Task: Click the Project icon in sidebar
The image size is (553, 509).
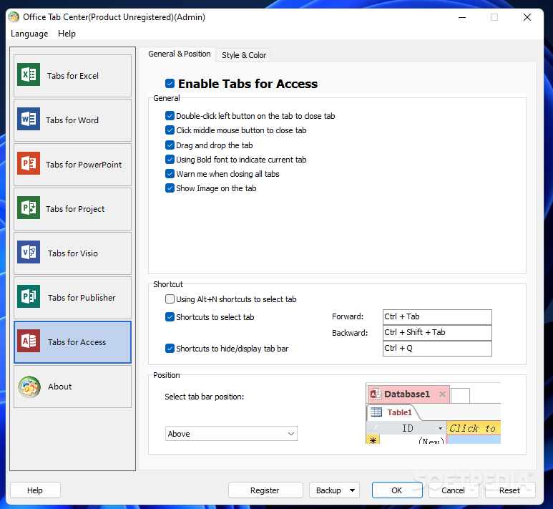Action: pyautogui.click(x=29, y=208)
